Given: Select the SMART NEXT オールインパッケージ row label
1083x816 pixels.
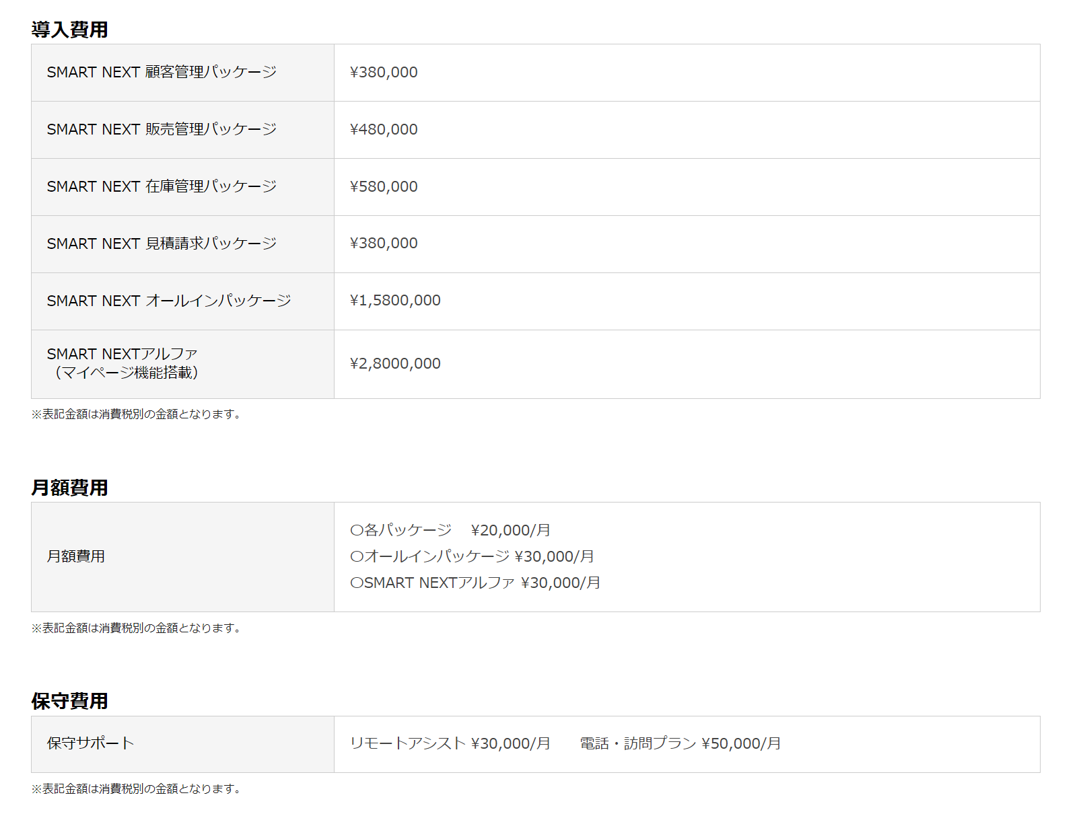Looking at the screenshot, I should coord(169,301).
